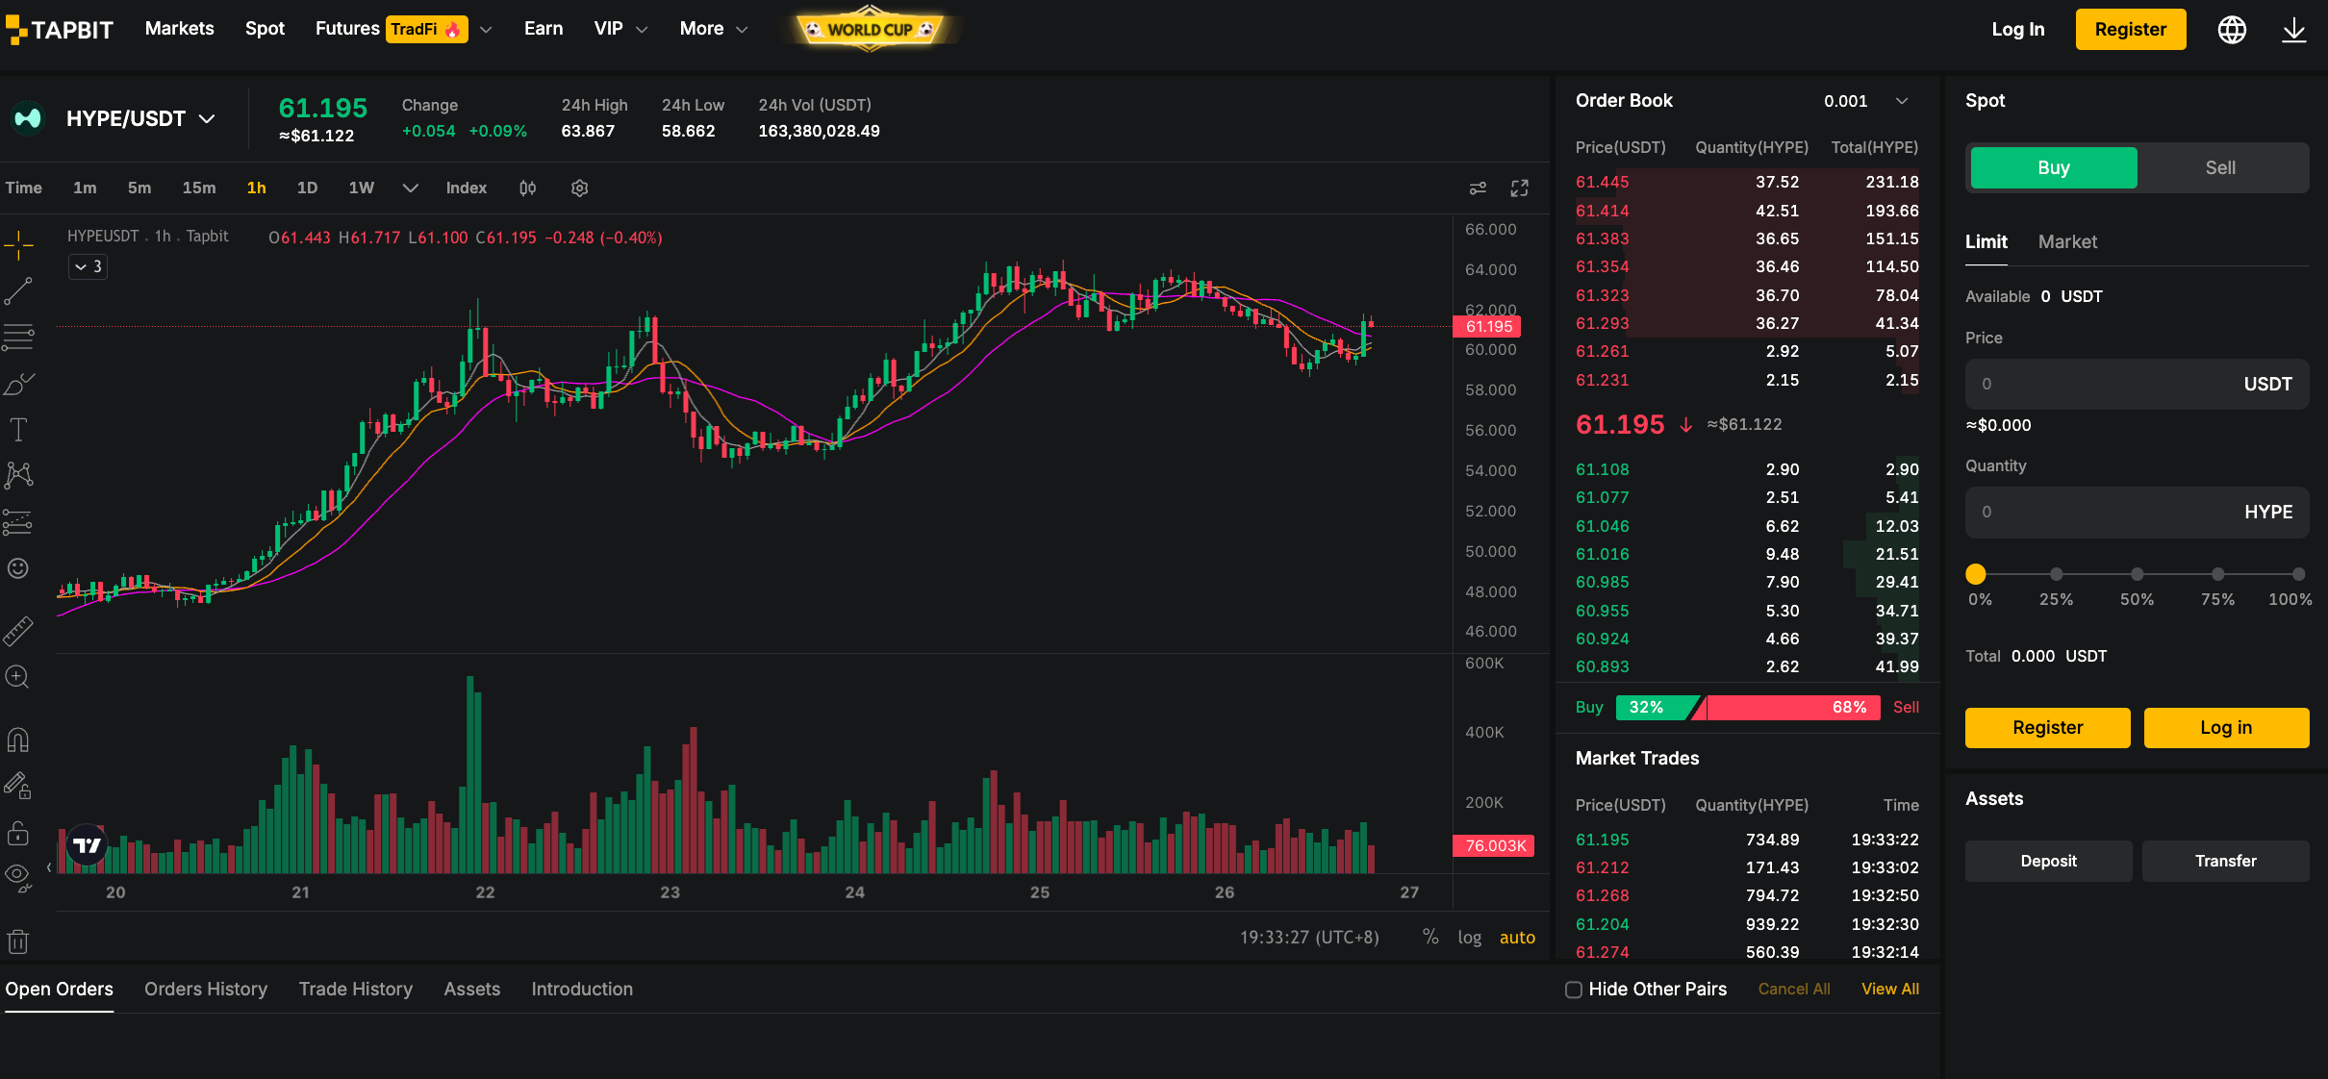The height and width of the screenshot is (1079, 2328).
Task: Open the Index indicators button
Action: tap(467, 188)
